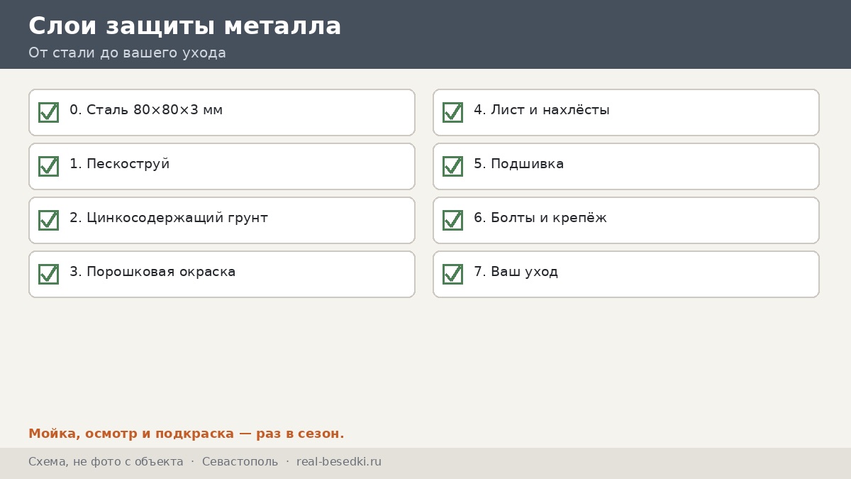851x479 pixels.
Task: Select the 1. Пескоструй item label
Action: tap(120, 164)
